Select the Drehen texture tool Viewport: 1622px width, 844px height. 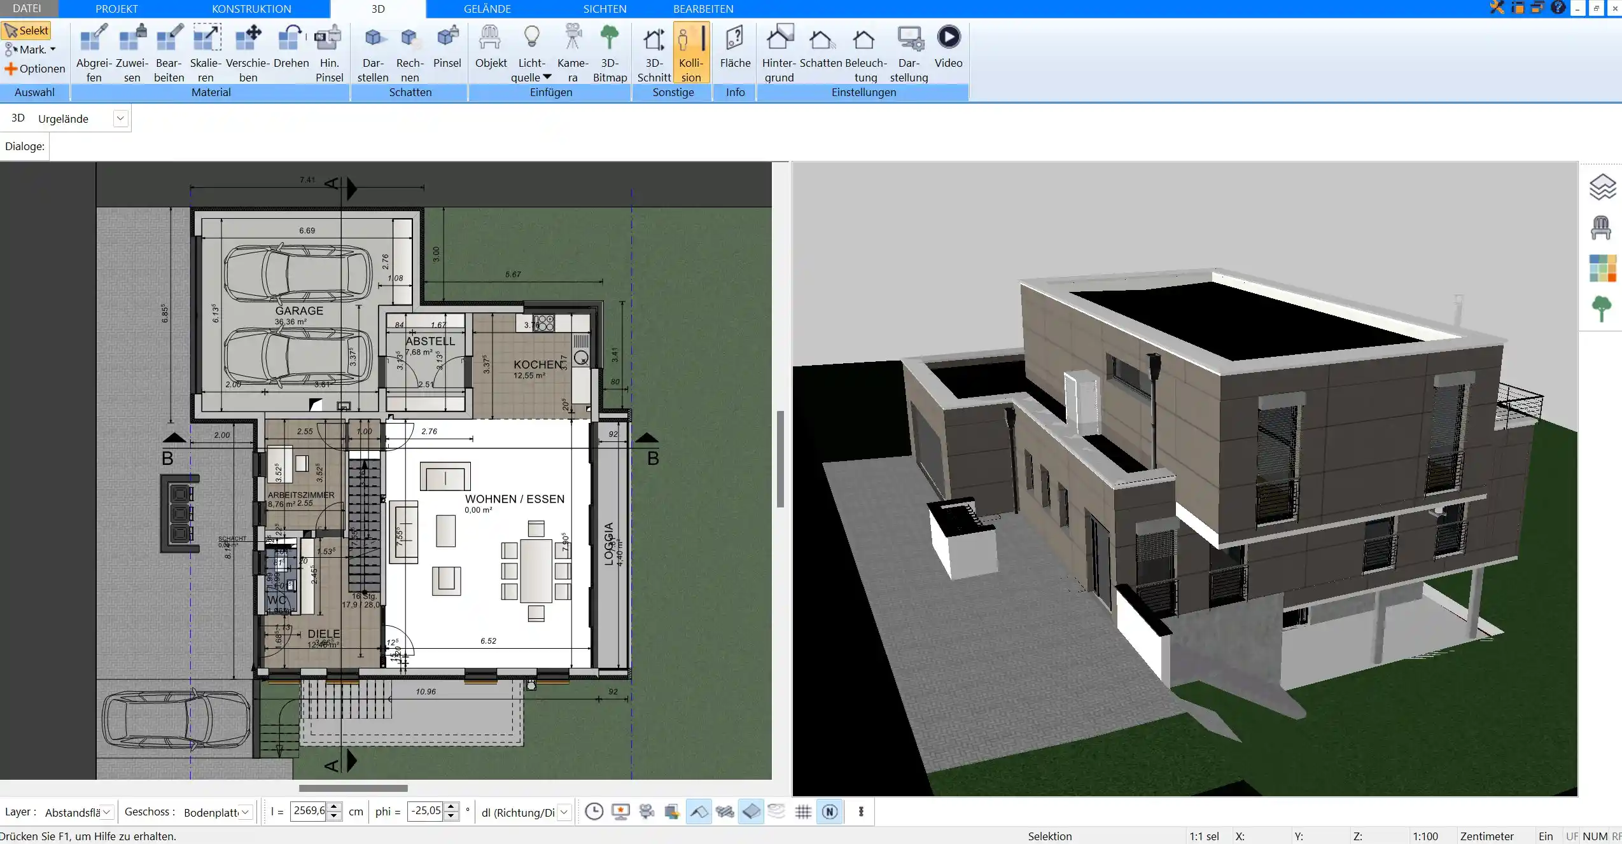point(291,47)
